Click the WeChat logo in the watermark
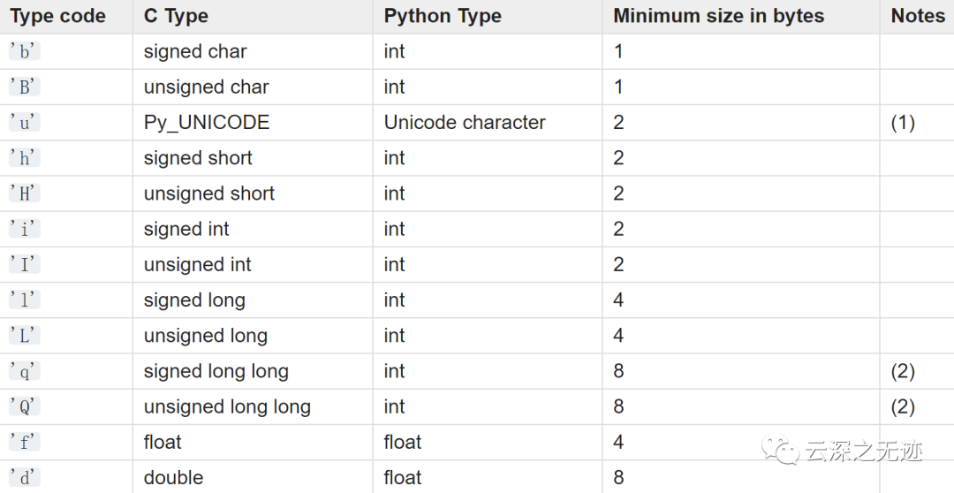The width and height of the screenshot is (954, 493). pyautogui.click(x=784, y=452)
